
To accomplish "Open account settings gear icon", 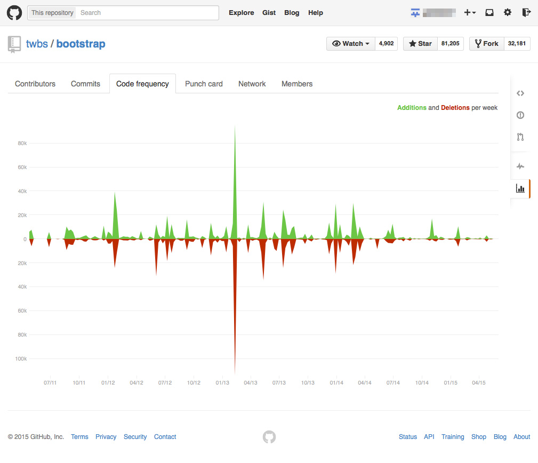I will tap(507, 12).
